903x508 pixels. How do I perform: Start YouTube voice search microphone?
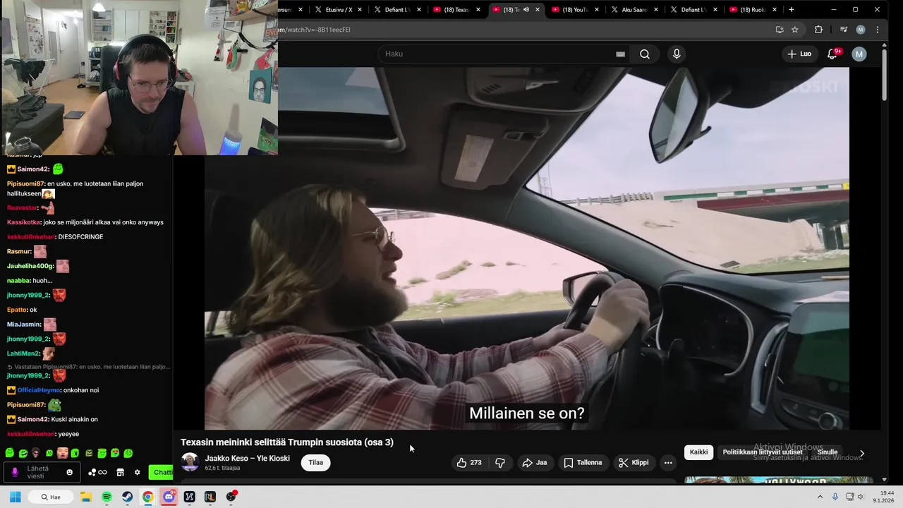677,54
